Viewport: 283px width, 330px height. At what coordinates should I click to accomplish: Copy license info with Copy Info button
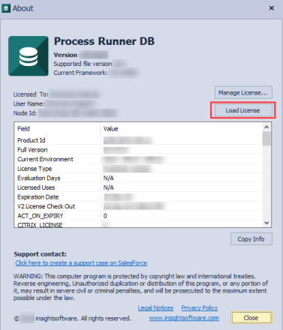[251, 239]
